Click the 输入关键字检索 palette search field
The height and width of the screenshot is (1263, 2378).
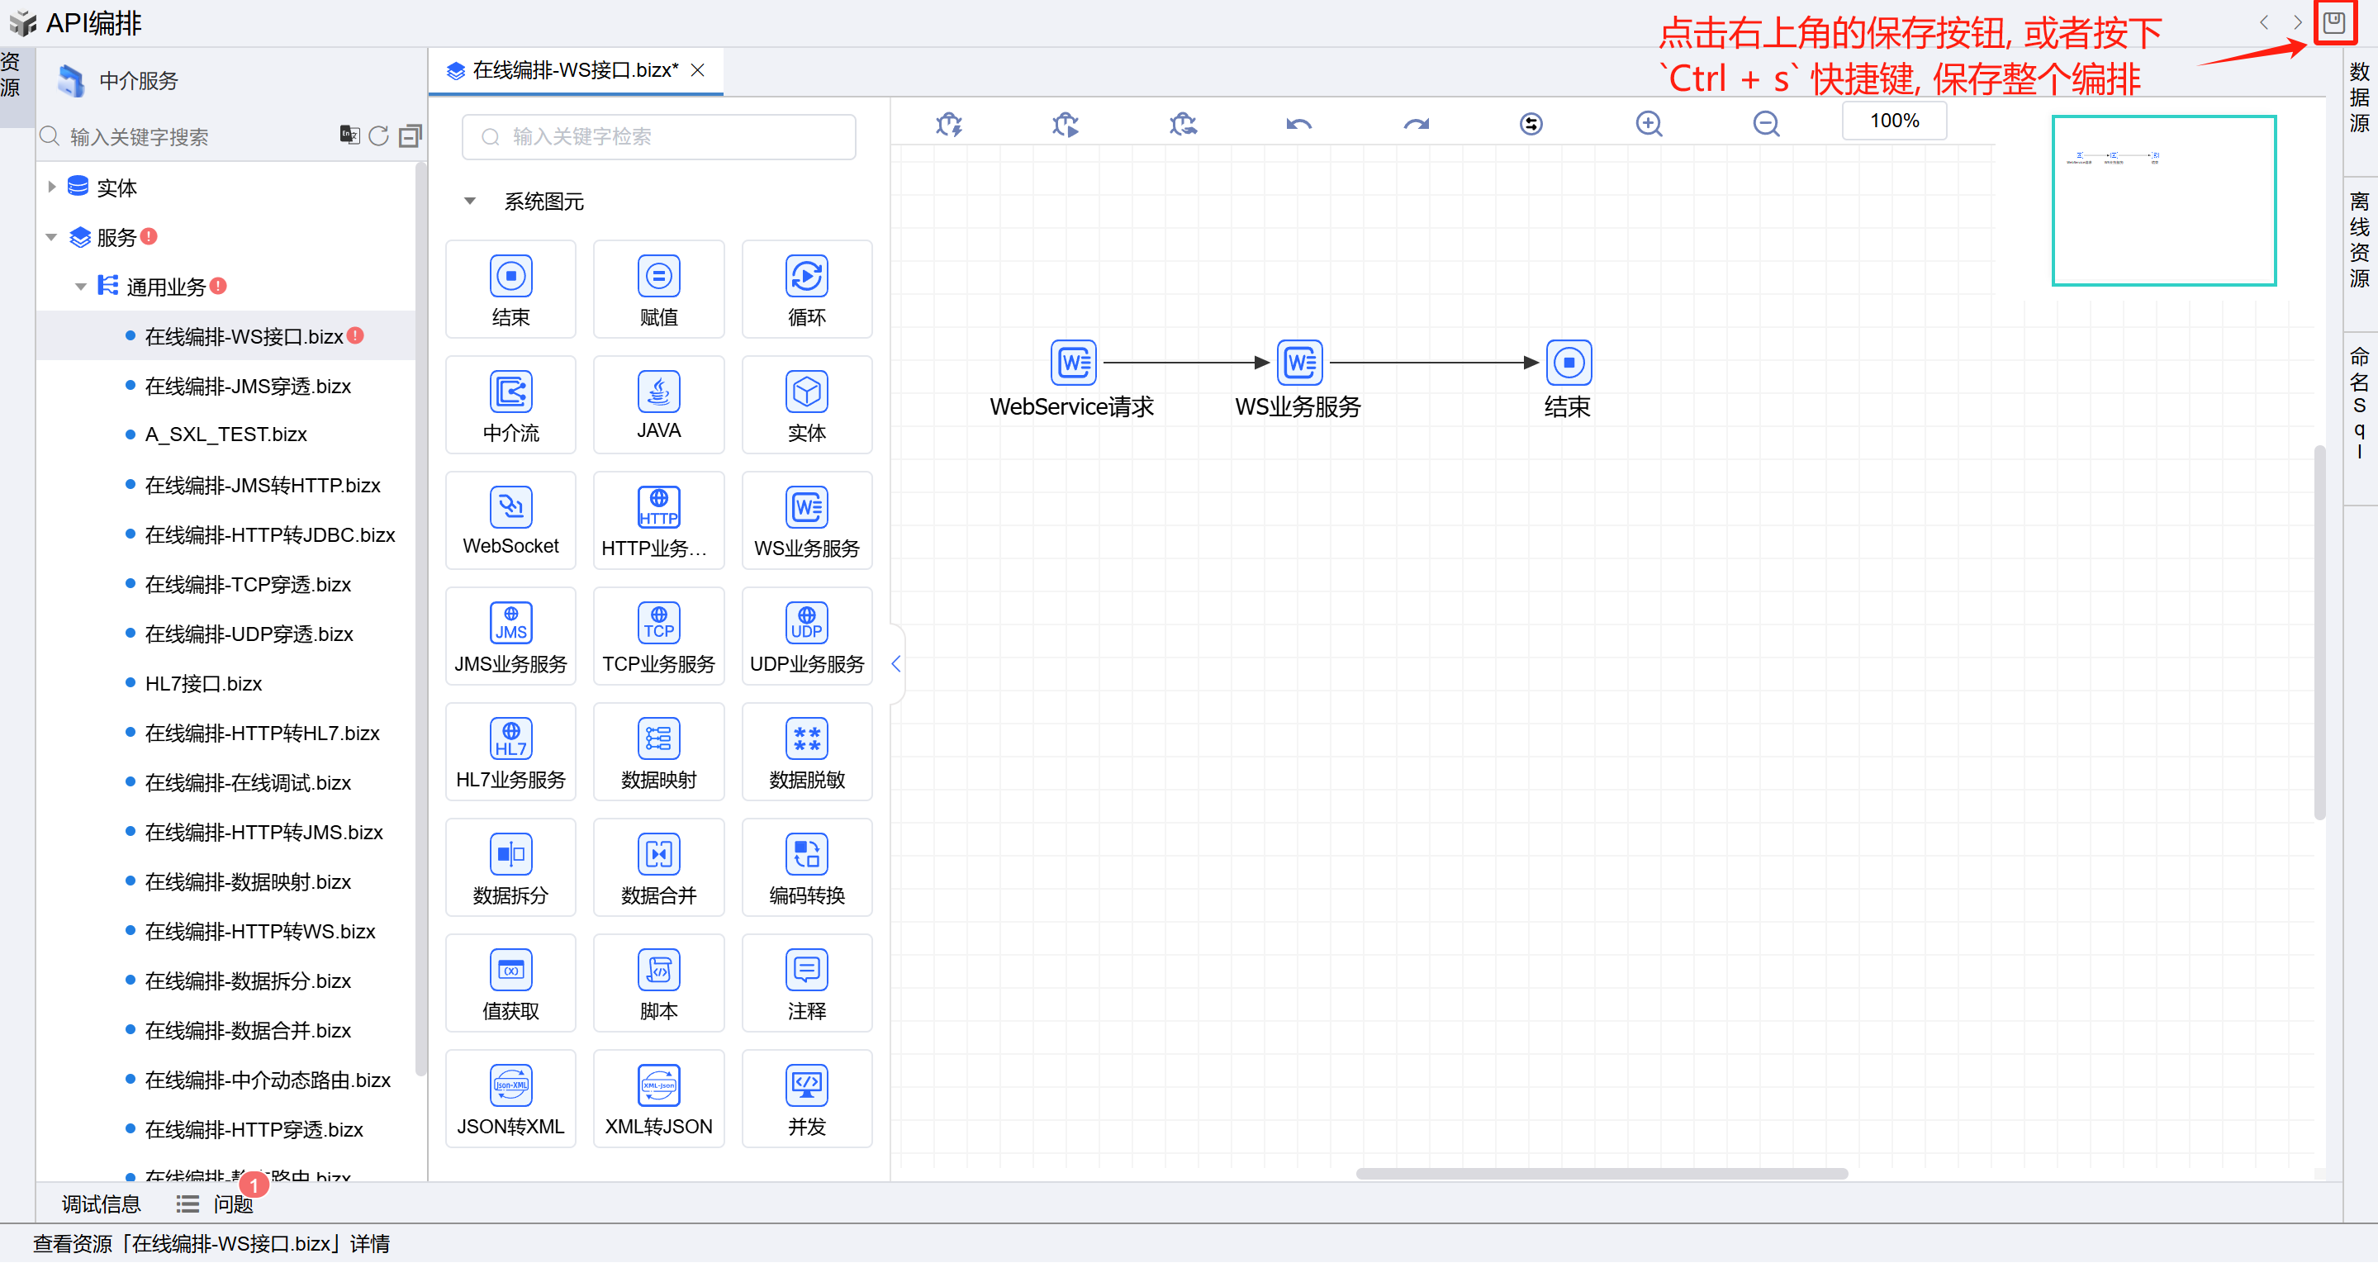[x=658, y=136]
